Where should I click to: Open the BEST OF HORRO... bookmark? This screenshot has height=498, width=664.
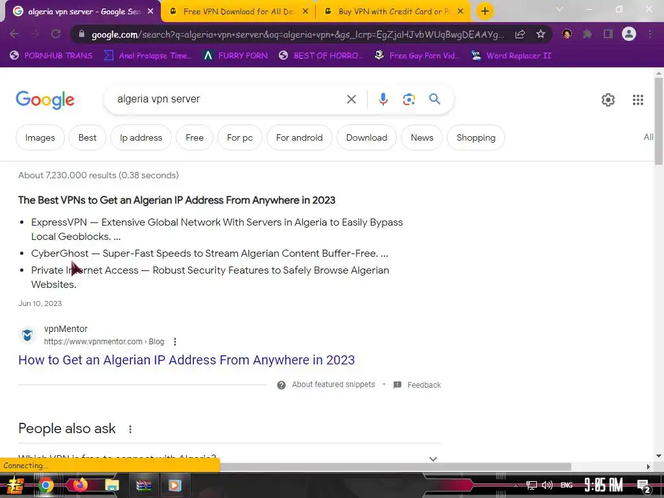pos(322,56)
